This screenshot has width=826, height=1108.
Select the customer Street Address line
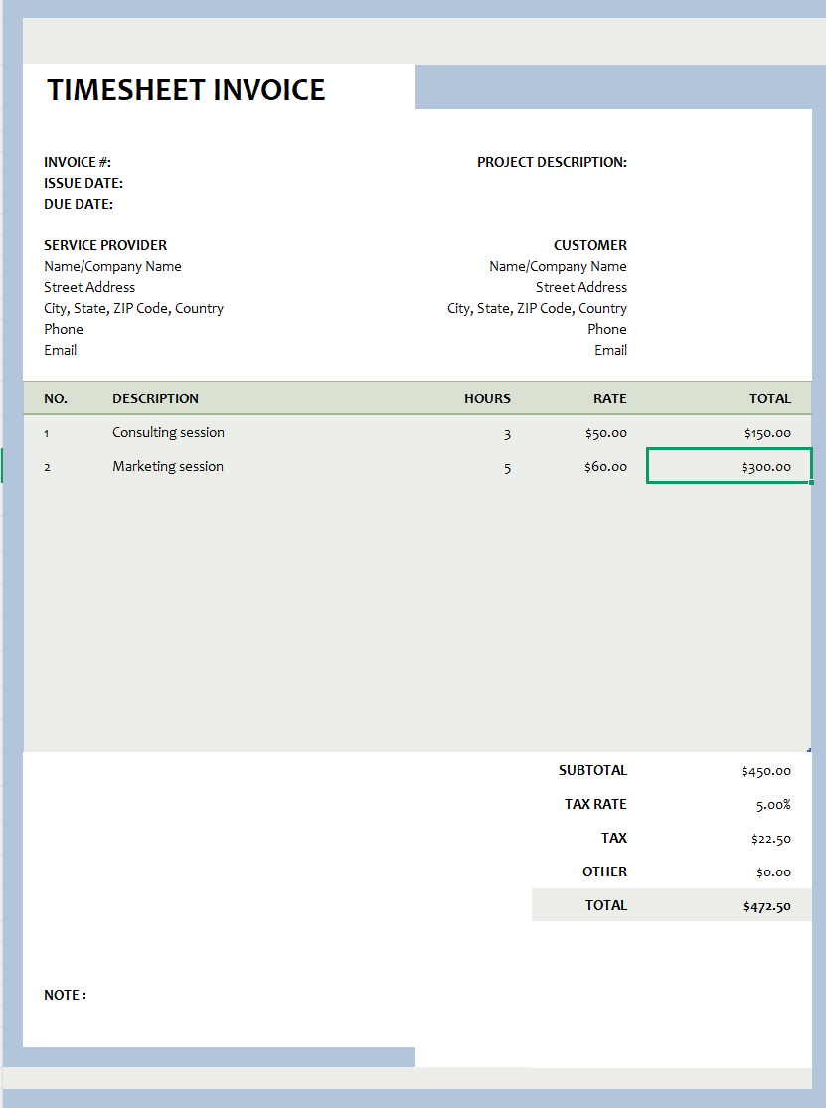point(581,287)
